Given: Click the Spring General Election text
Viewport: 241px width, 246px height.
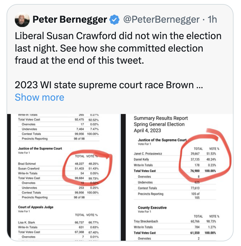Looking at the screenshot, I should (x=159, y=124).
